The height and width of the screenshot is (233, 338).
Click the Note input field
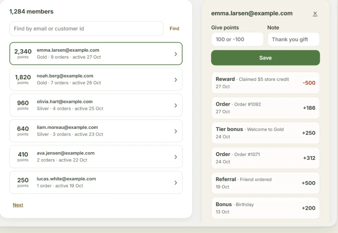294,39
